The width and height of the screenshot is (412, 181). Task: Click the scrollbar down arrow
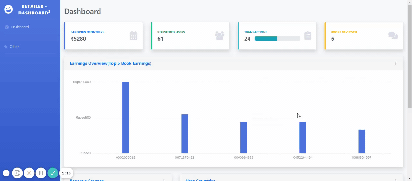click(409, 178)
